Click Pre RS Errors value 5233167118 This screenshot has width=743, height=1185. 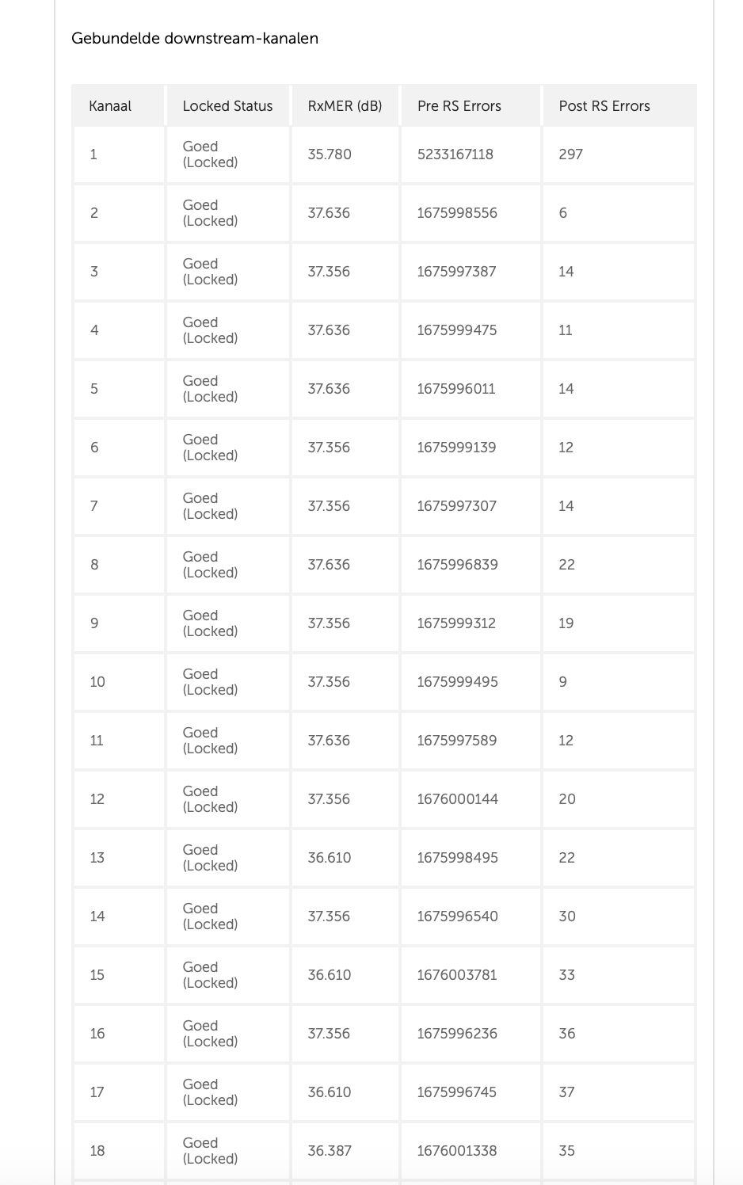click(x=455, y=154)
